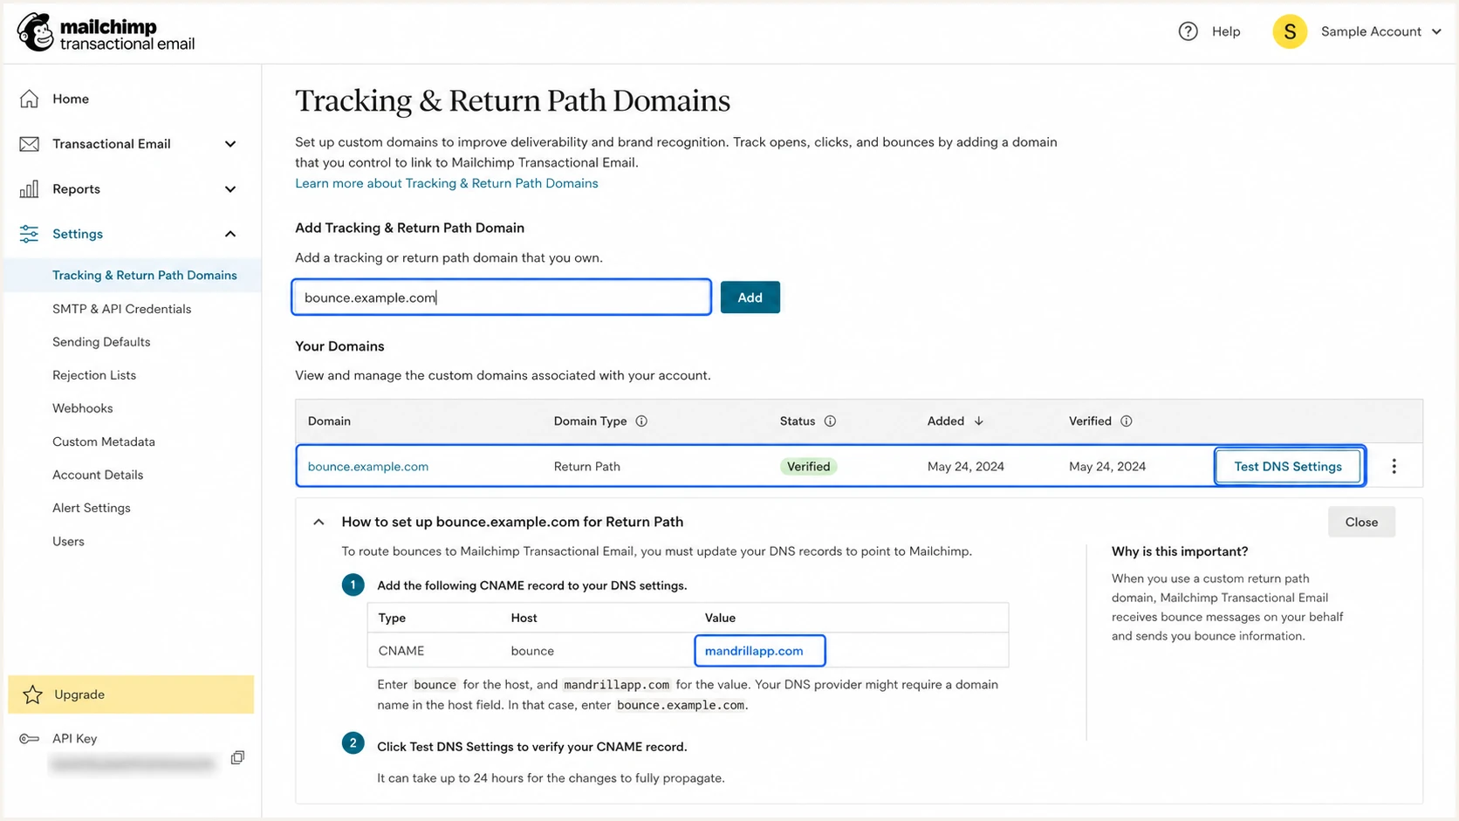Click the API Key key icon

29,739
